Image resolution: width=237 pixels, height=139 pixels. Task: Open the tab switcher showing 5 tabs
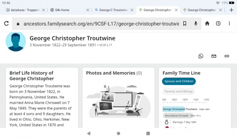218,23
